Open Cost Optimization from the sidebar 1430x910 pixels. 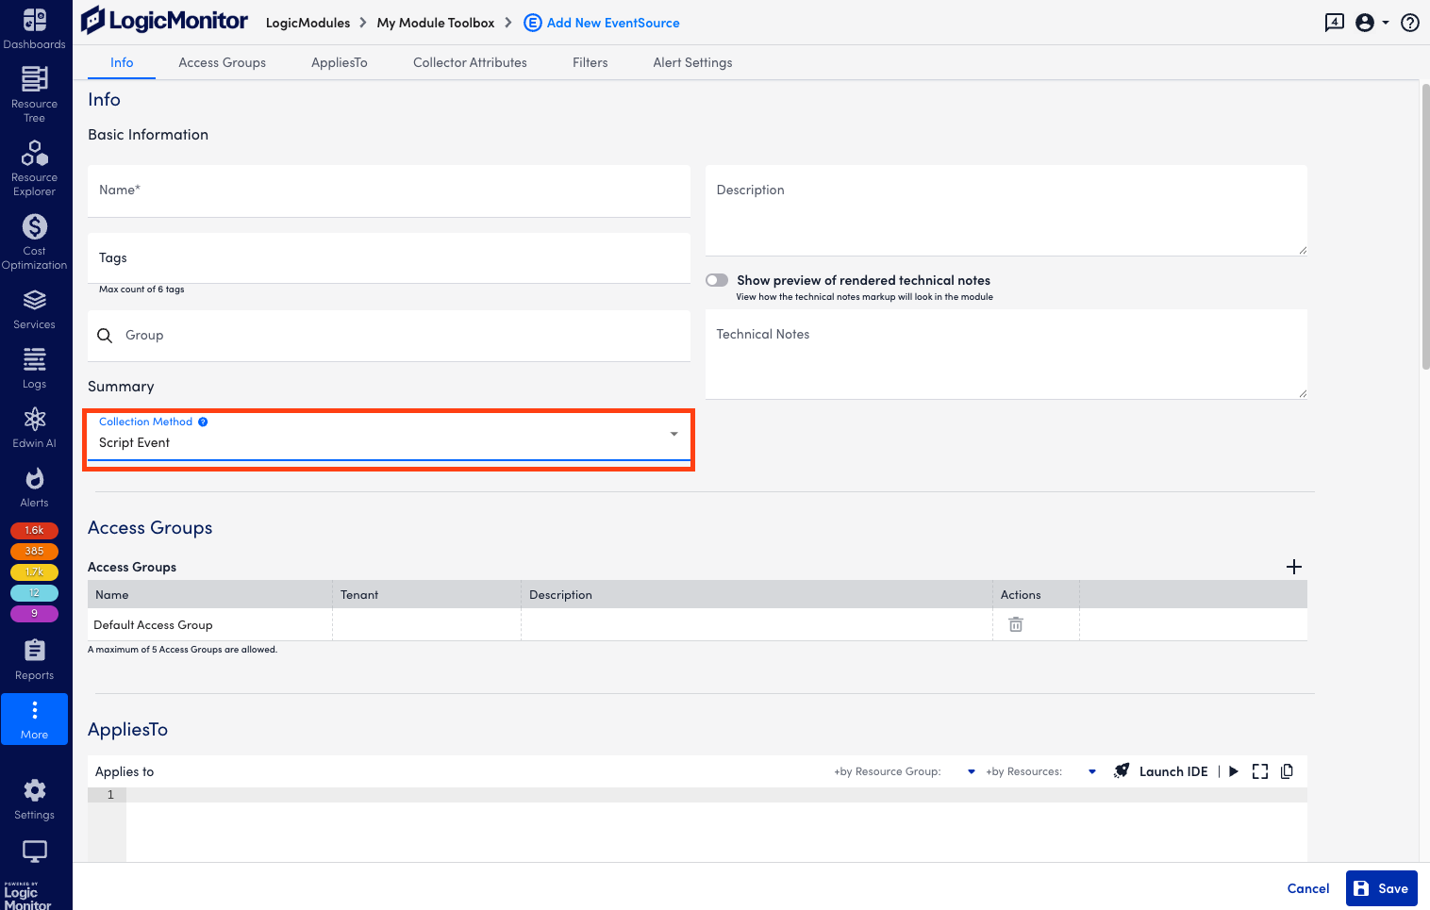click(x=34, y=227)
